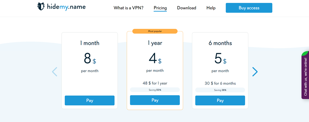Click the hidemy.name brand text
This screenshot has width=309, height=122.
click(x=66, y=7)
